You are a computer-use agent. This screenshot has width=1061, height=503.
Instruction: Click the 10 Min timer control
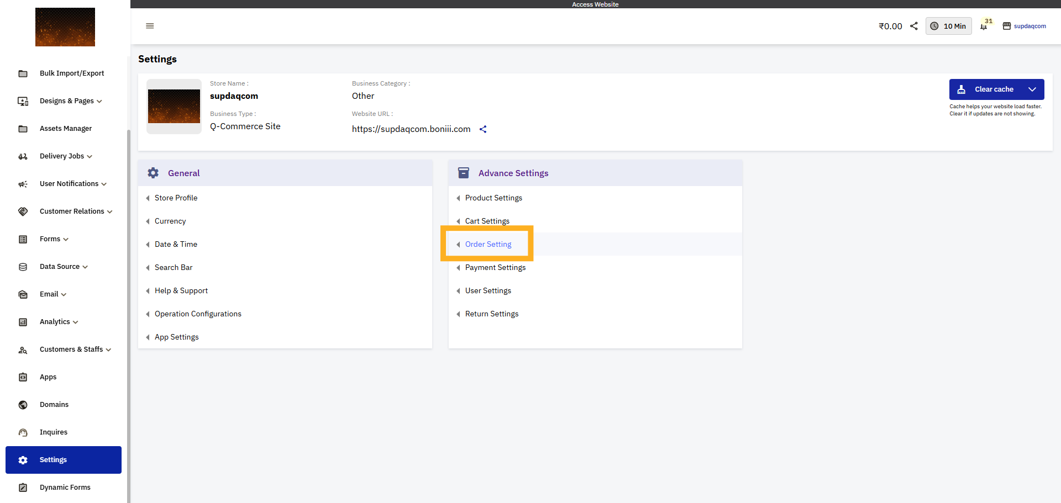click(948, 26)
